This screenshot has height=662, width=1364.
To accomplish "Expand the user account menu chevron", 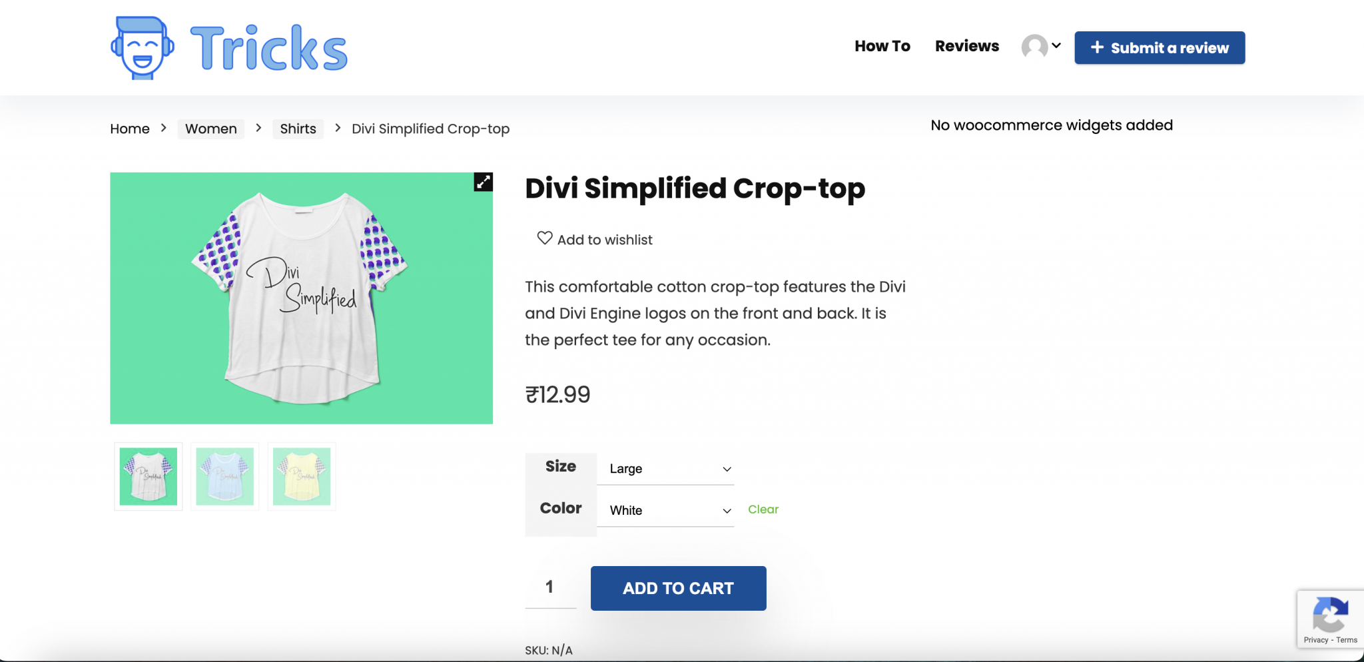I will (1056, 46).
